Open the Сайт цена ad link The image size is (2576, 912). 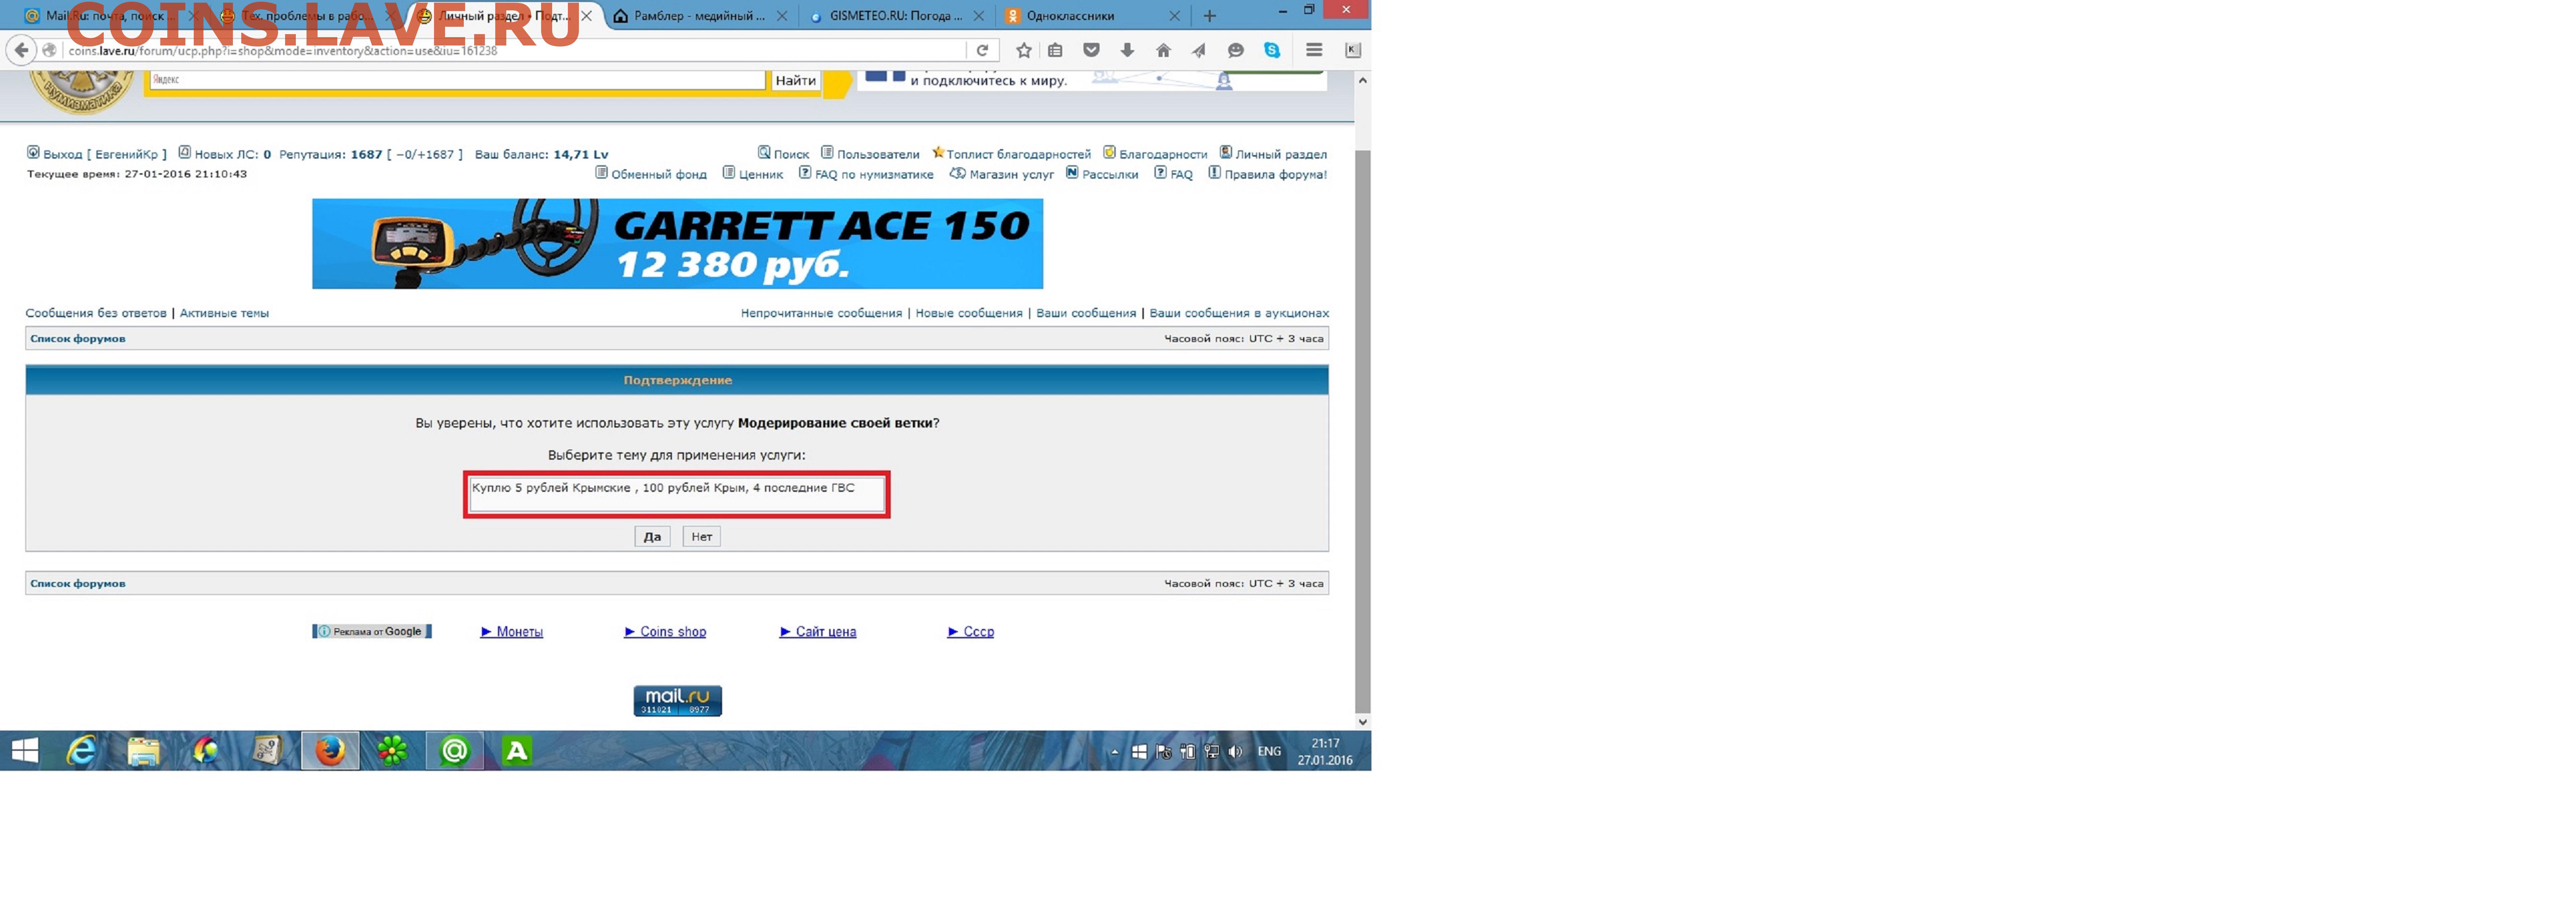click(818, 632)
